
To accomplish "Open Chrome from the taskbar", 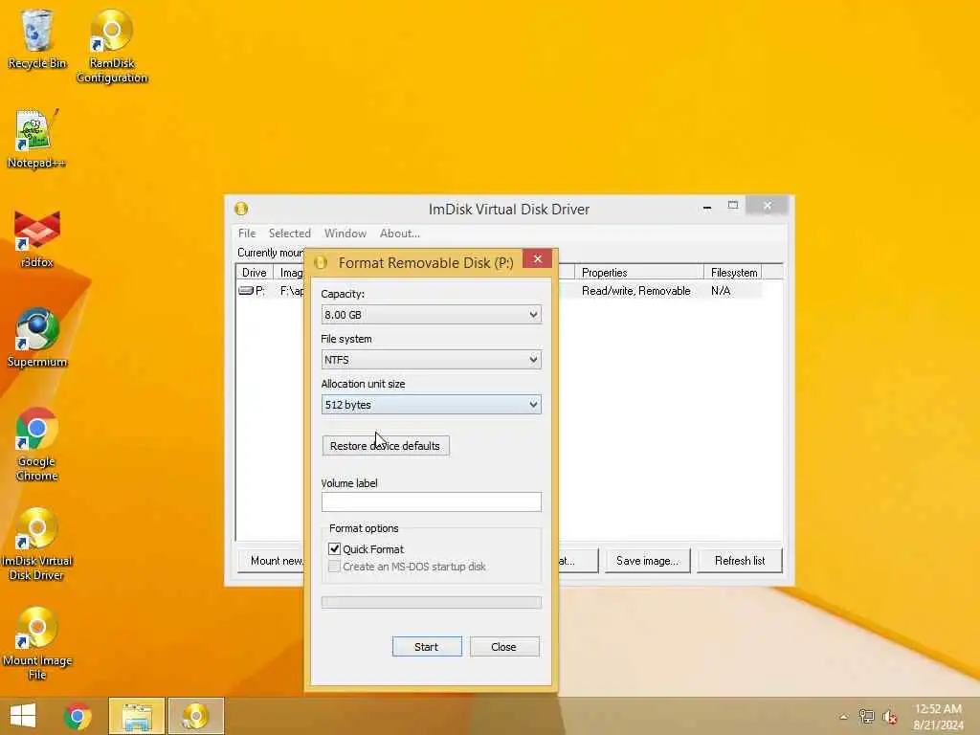I will 78,716.
